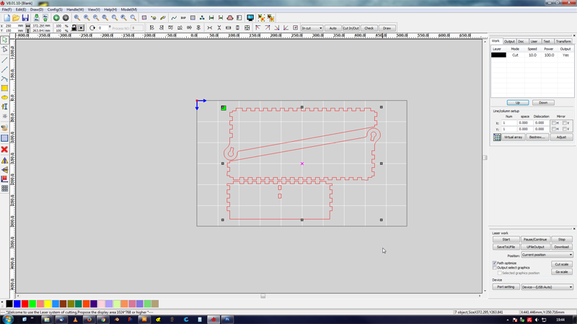Open the Edit menu

click(21, 9)
